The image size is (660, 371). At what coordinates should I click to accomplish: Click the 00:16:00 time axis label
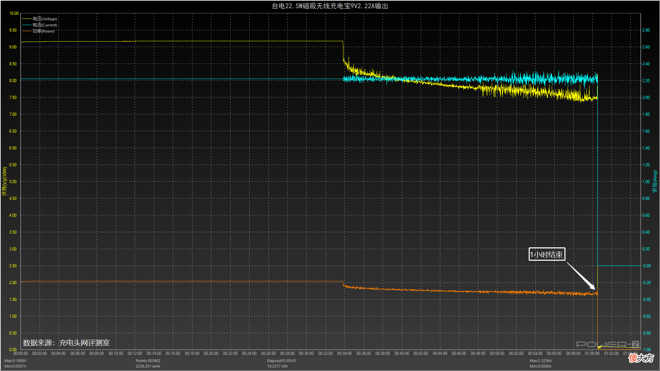coord(173,353)
